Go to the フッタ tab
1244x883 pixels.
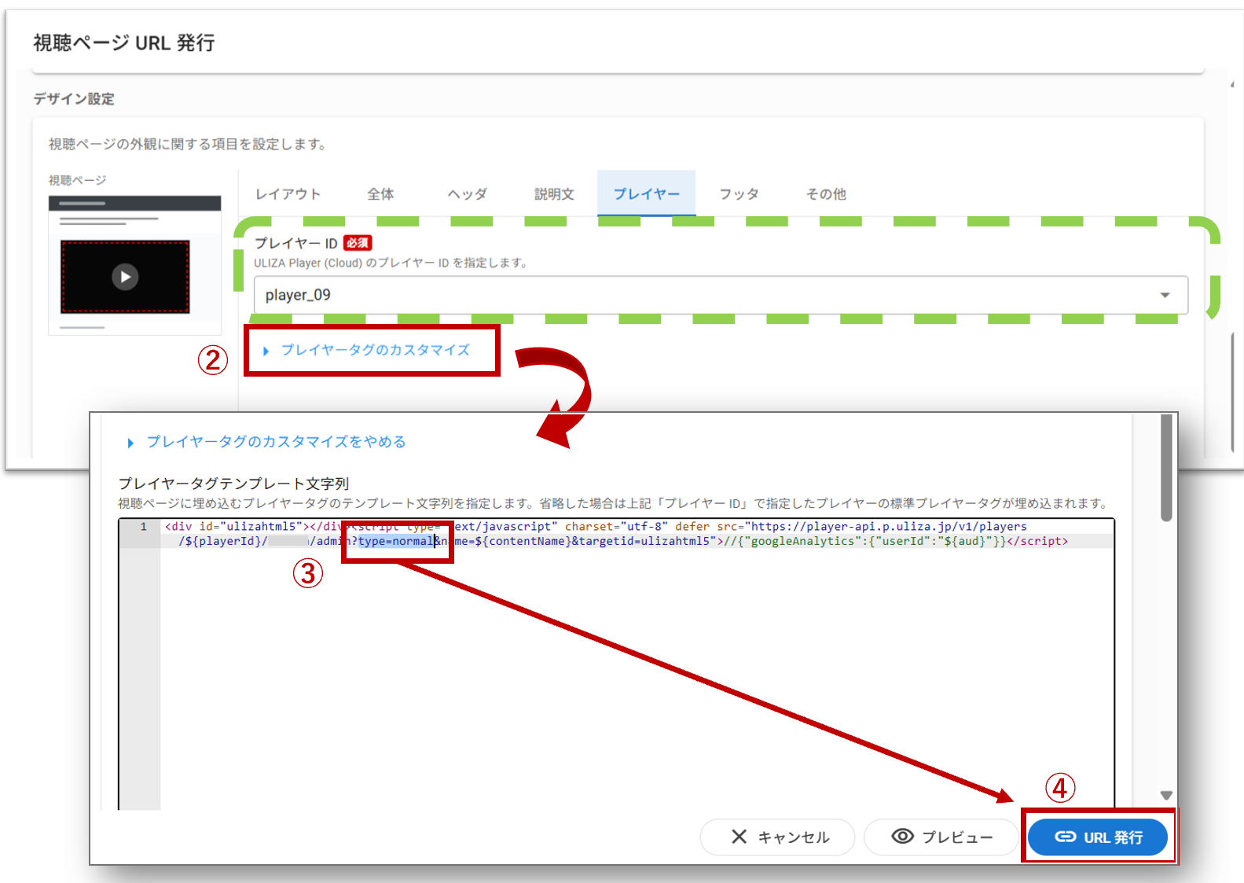click(739, 194)
